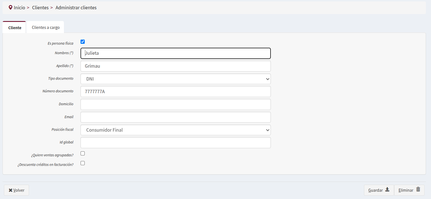Click the Administrar clientes breadcrumb
The height and width of the screenshot is (199, 431).
click(76, 8)
